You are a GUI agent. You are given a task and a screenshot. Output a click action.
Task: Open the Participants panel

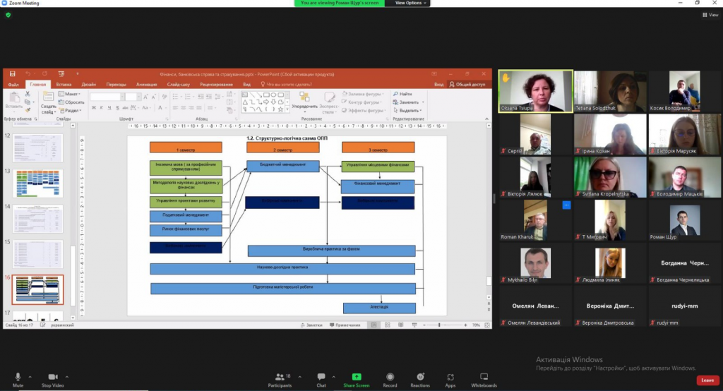(280, 378)
